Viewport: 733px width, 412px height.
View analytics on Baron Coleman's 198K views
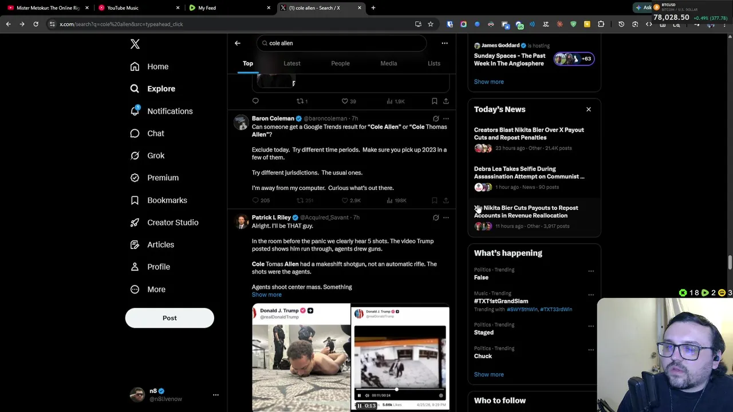(x=396, y=200)
